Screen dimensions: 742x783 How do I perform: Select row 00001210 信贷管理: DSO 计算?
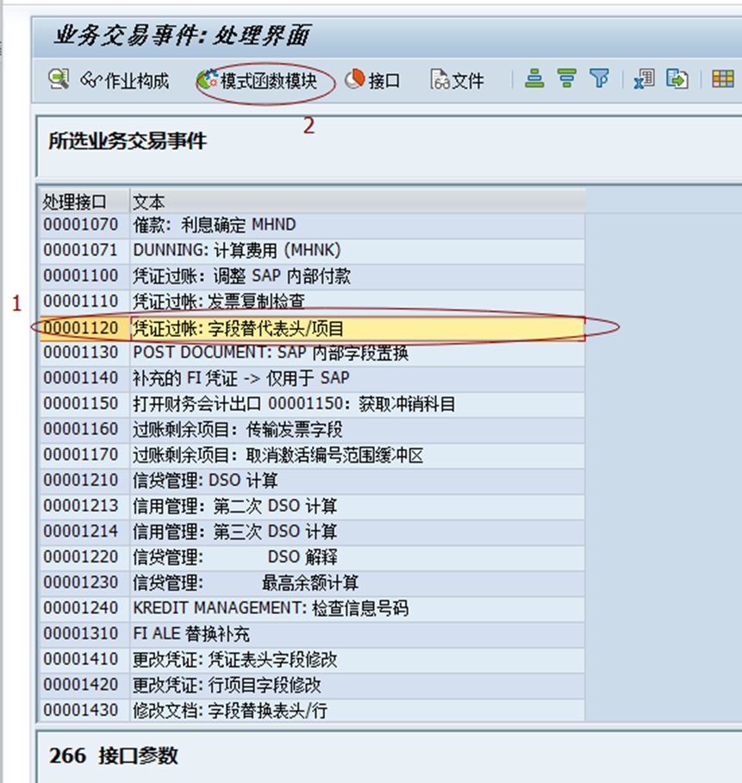[312, 481]
